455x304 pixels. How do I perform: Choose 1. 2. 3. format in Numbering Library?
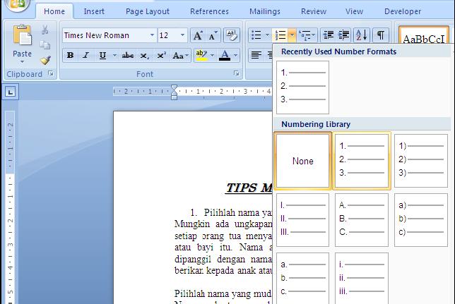362,161
